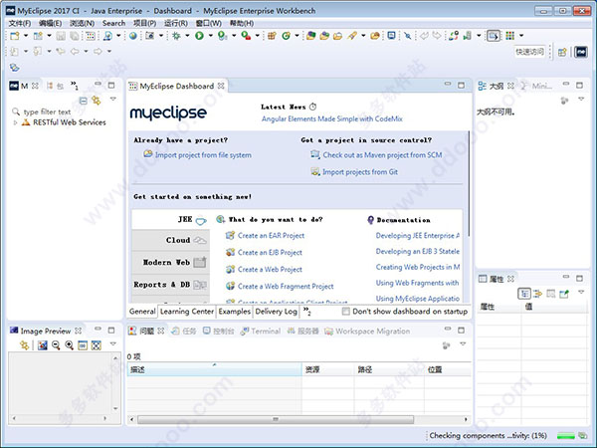597x448 pixels.
Task: Click Link with Editor icon in explorer panel
Action: (97, 101)
